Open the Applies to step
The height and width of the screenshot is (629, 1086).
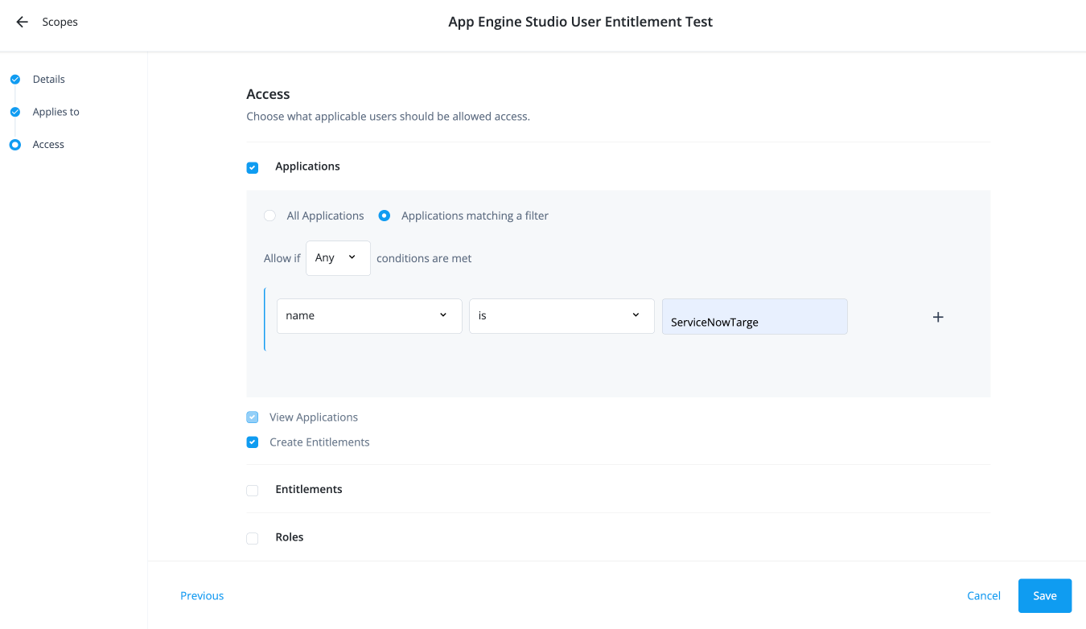[56, 112]
